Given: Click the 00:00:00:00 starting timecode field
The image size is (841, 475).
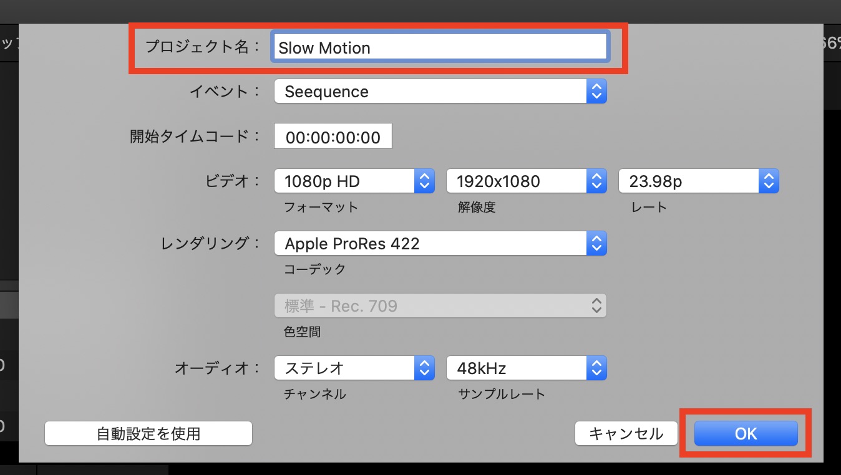Looking at the screenshot, I should 333,137.
